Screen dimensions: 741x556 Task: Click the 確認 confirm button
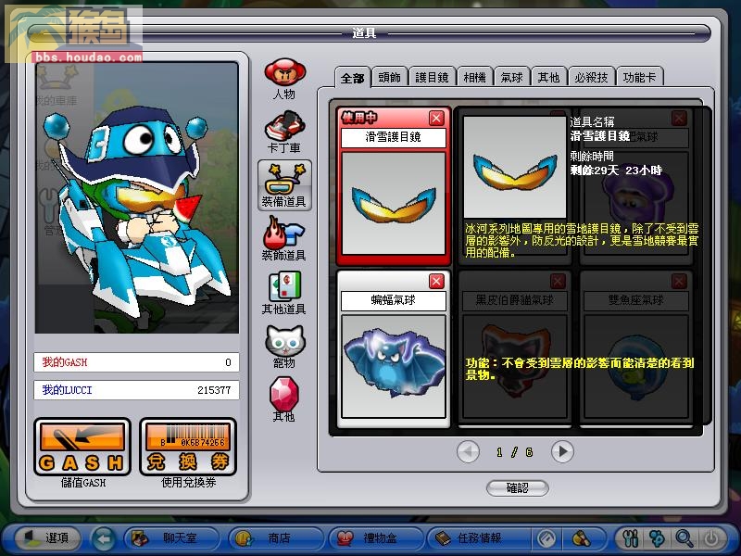click(518, 488)
